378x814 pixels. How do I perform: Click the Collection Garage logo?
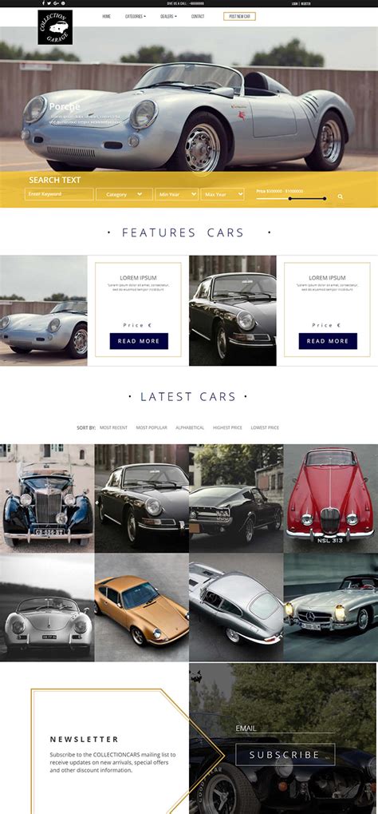coord(55,27)
